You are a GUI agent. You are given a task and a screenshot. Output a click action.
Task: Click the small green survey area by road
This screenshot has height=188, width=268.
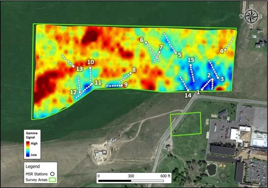(186, 124)
